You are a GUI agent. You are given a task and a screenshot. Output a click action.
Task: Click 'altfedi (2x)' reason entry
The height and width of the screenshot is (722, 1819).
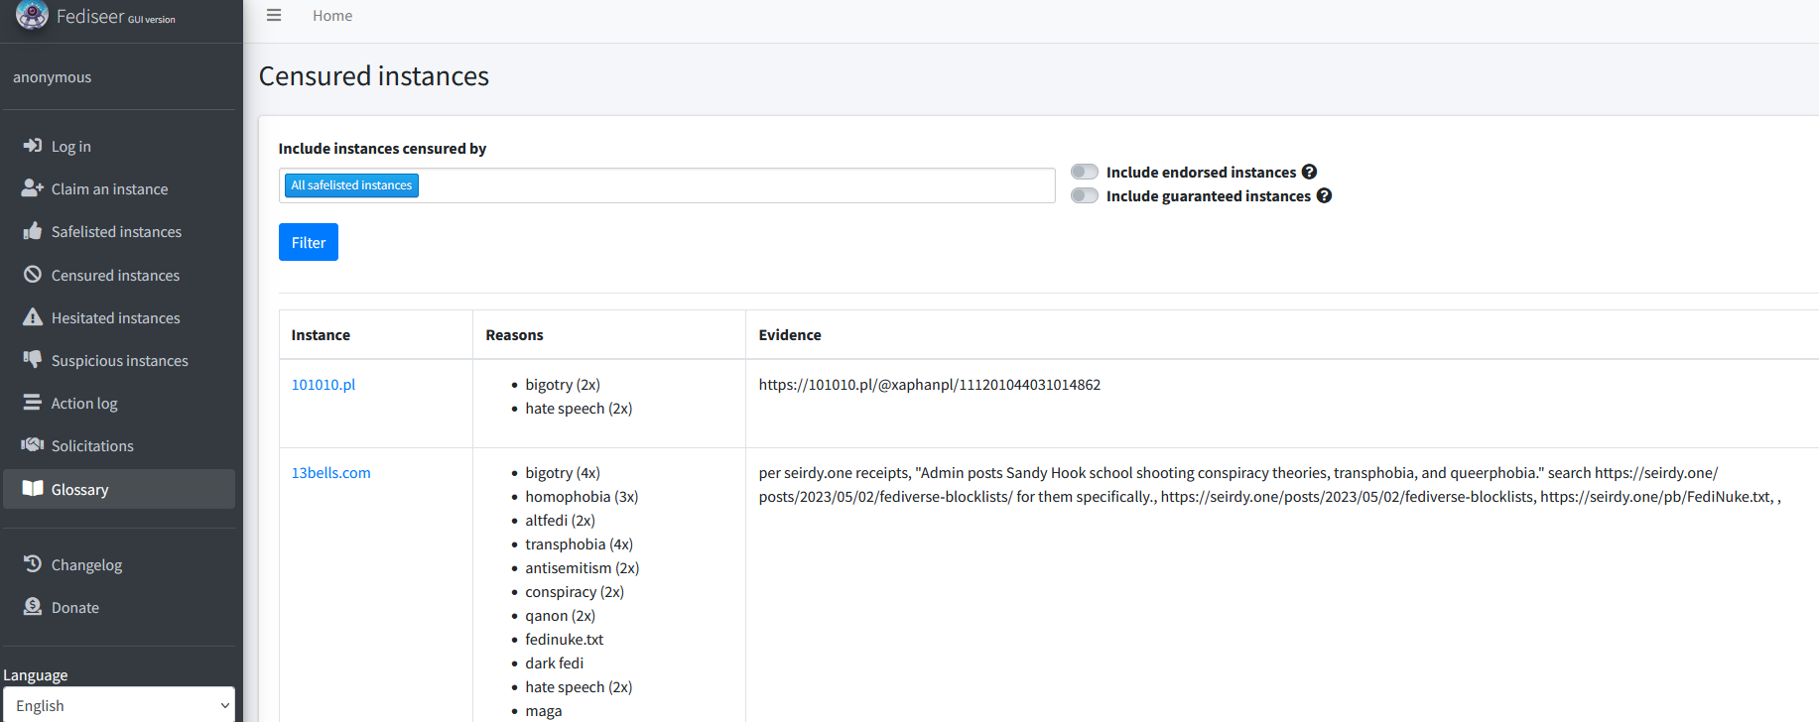(x=561, y=521)
